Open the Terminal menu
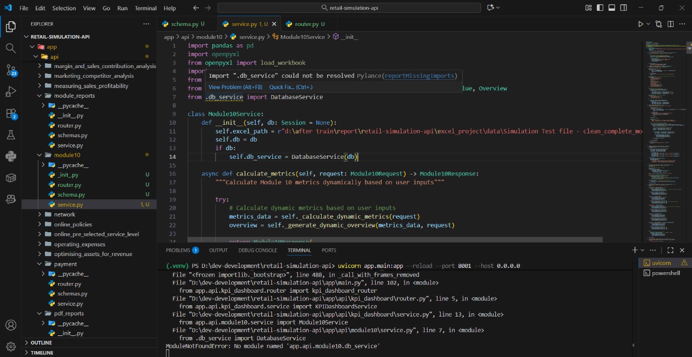 pos(145,8)
